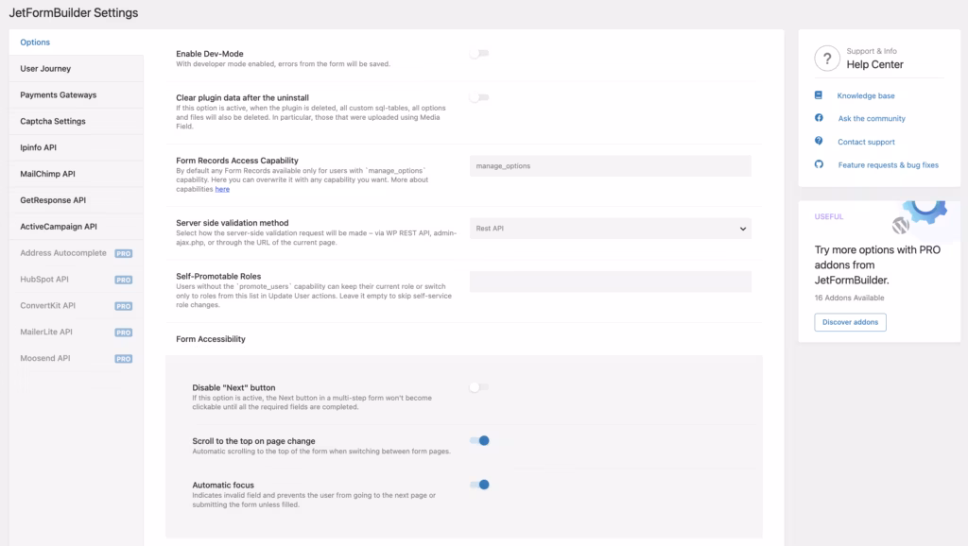This screenshot has width=968, height=546.
Task: Click the Facebook icon beside Ask the community
Action: pyautogui.click(x=819, y=118)
